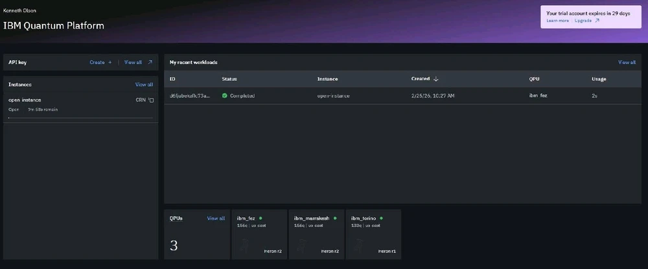Open View all QPUs link
The height and width of the screenshot is (269, 648).
pyautogui.click(x=216, y=219)
